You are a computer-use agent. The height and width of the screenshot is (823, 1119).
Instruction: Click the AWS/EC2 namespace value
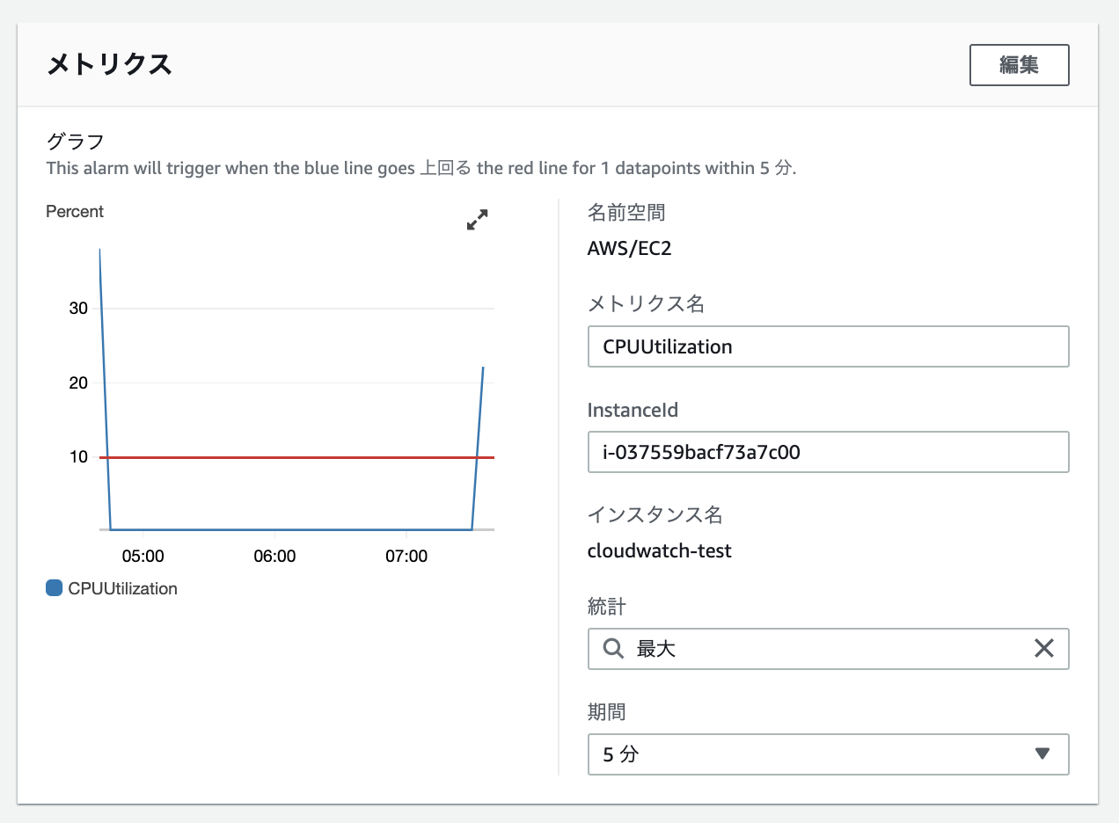click(x=629, y=248)
